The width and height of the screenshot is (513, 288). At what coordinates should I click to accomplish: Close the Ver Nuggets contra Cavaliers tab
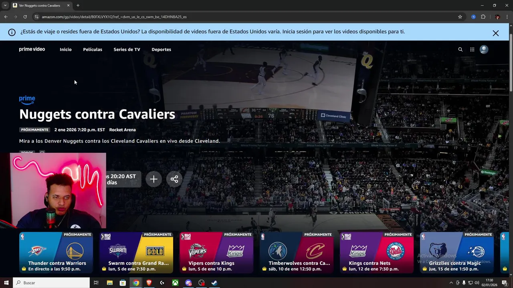68,6
